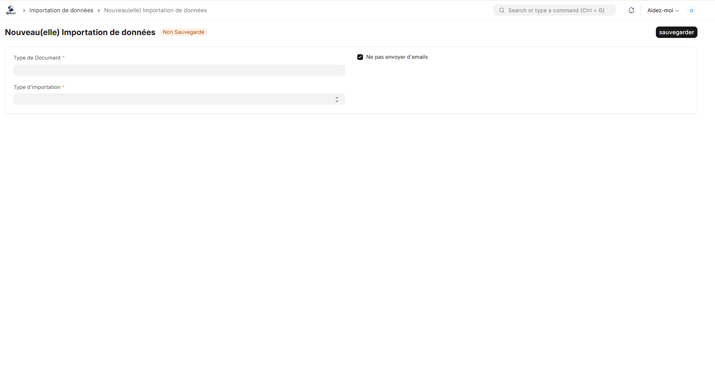The image size is (715, 374).
Task: Click the Non Sauvegardé status badge
Action: (184, 32)
